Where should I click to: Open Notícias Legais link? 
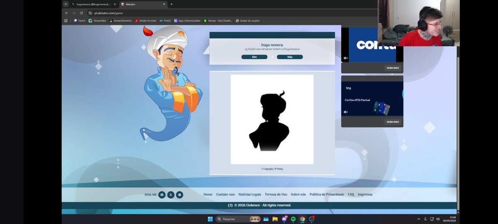click(x=250, y=195)
